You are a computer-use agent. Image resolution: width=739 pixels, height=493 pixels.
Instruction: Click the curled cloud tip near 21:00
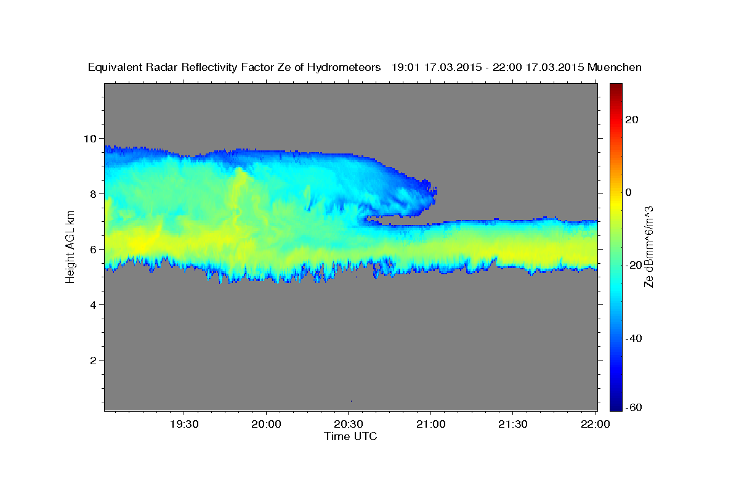pos(431,189)
